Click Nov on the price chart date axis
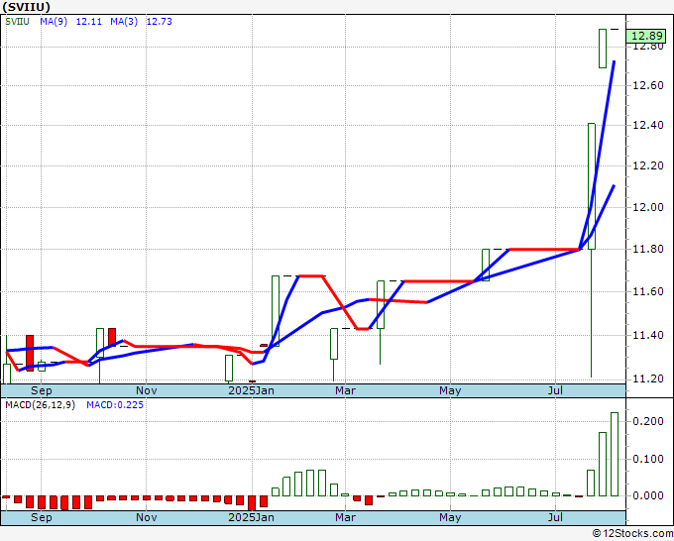The width and height of the screenshot is (674, 541). [x=146, y=390]
